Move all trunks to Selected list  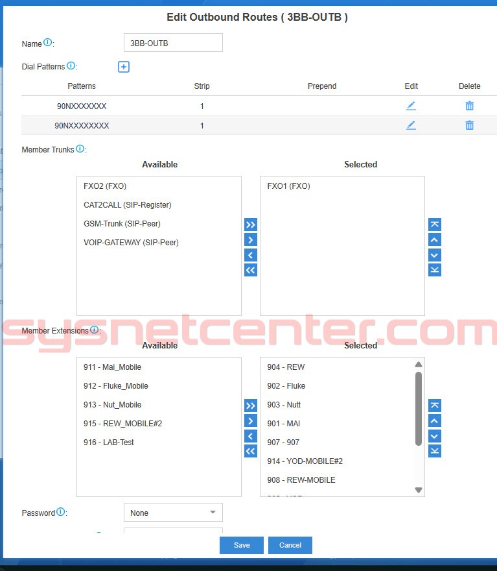point(251,225)
